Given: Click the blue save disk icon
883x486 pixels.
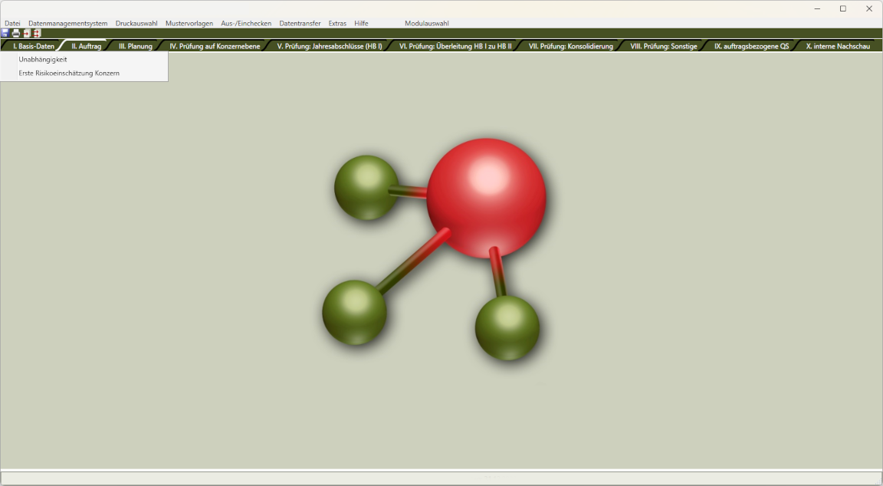Looking at the screenshot, I should (x=5, y=34).
